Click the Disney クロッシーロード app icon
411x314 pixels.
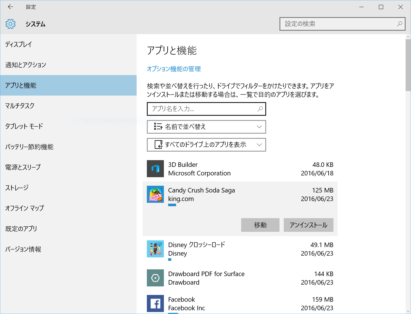tap(155, 249)
